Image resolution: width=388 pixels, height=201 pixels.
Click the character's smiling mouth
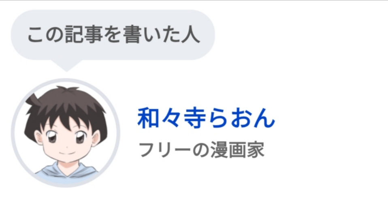tap(66, 152)
